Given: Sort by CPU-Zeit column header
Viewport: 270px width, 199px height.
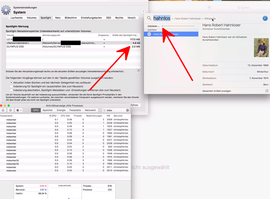Looking at the screenshot, I should click(x=65, y=116).
